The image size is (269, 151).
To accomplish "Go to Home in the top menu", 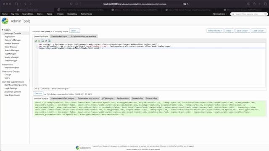I will coord(5,14).
